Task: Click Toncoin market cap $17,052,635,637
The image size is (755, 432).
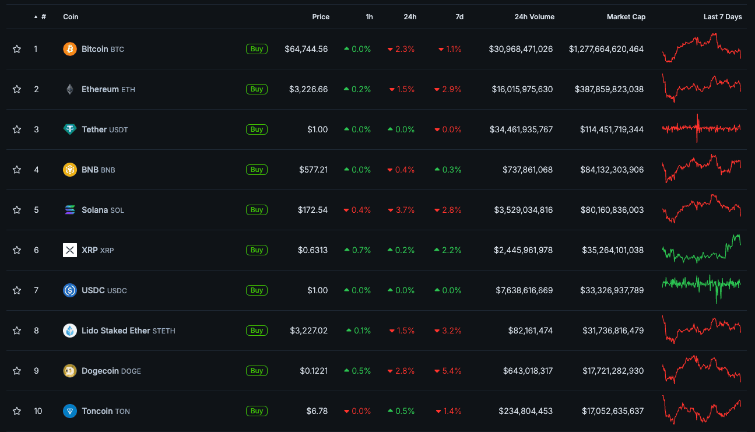Action: click(613, 411)
